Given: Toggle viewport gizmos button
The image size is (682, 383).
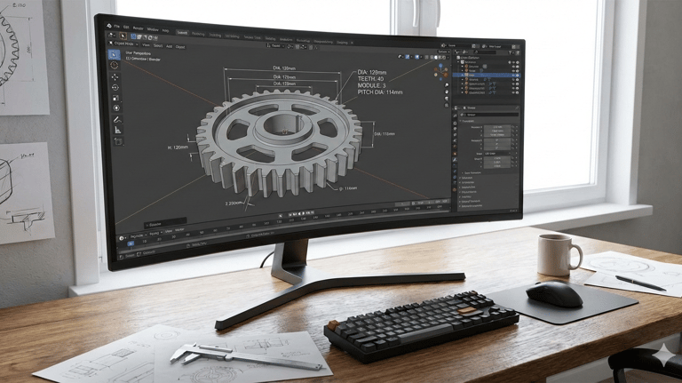Looking at the screenshot, I should coord(408,57).
